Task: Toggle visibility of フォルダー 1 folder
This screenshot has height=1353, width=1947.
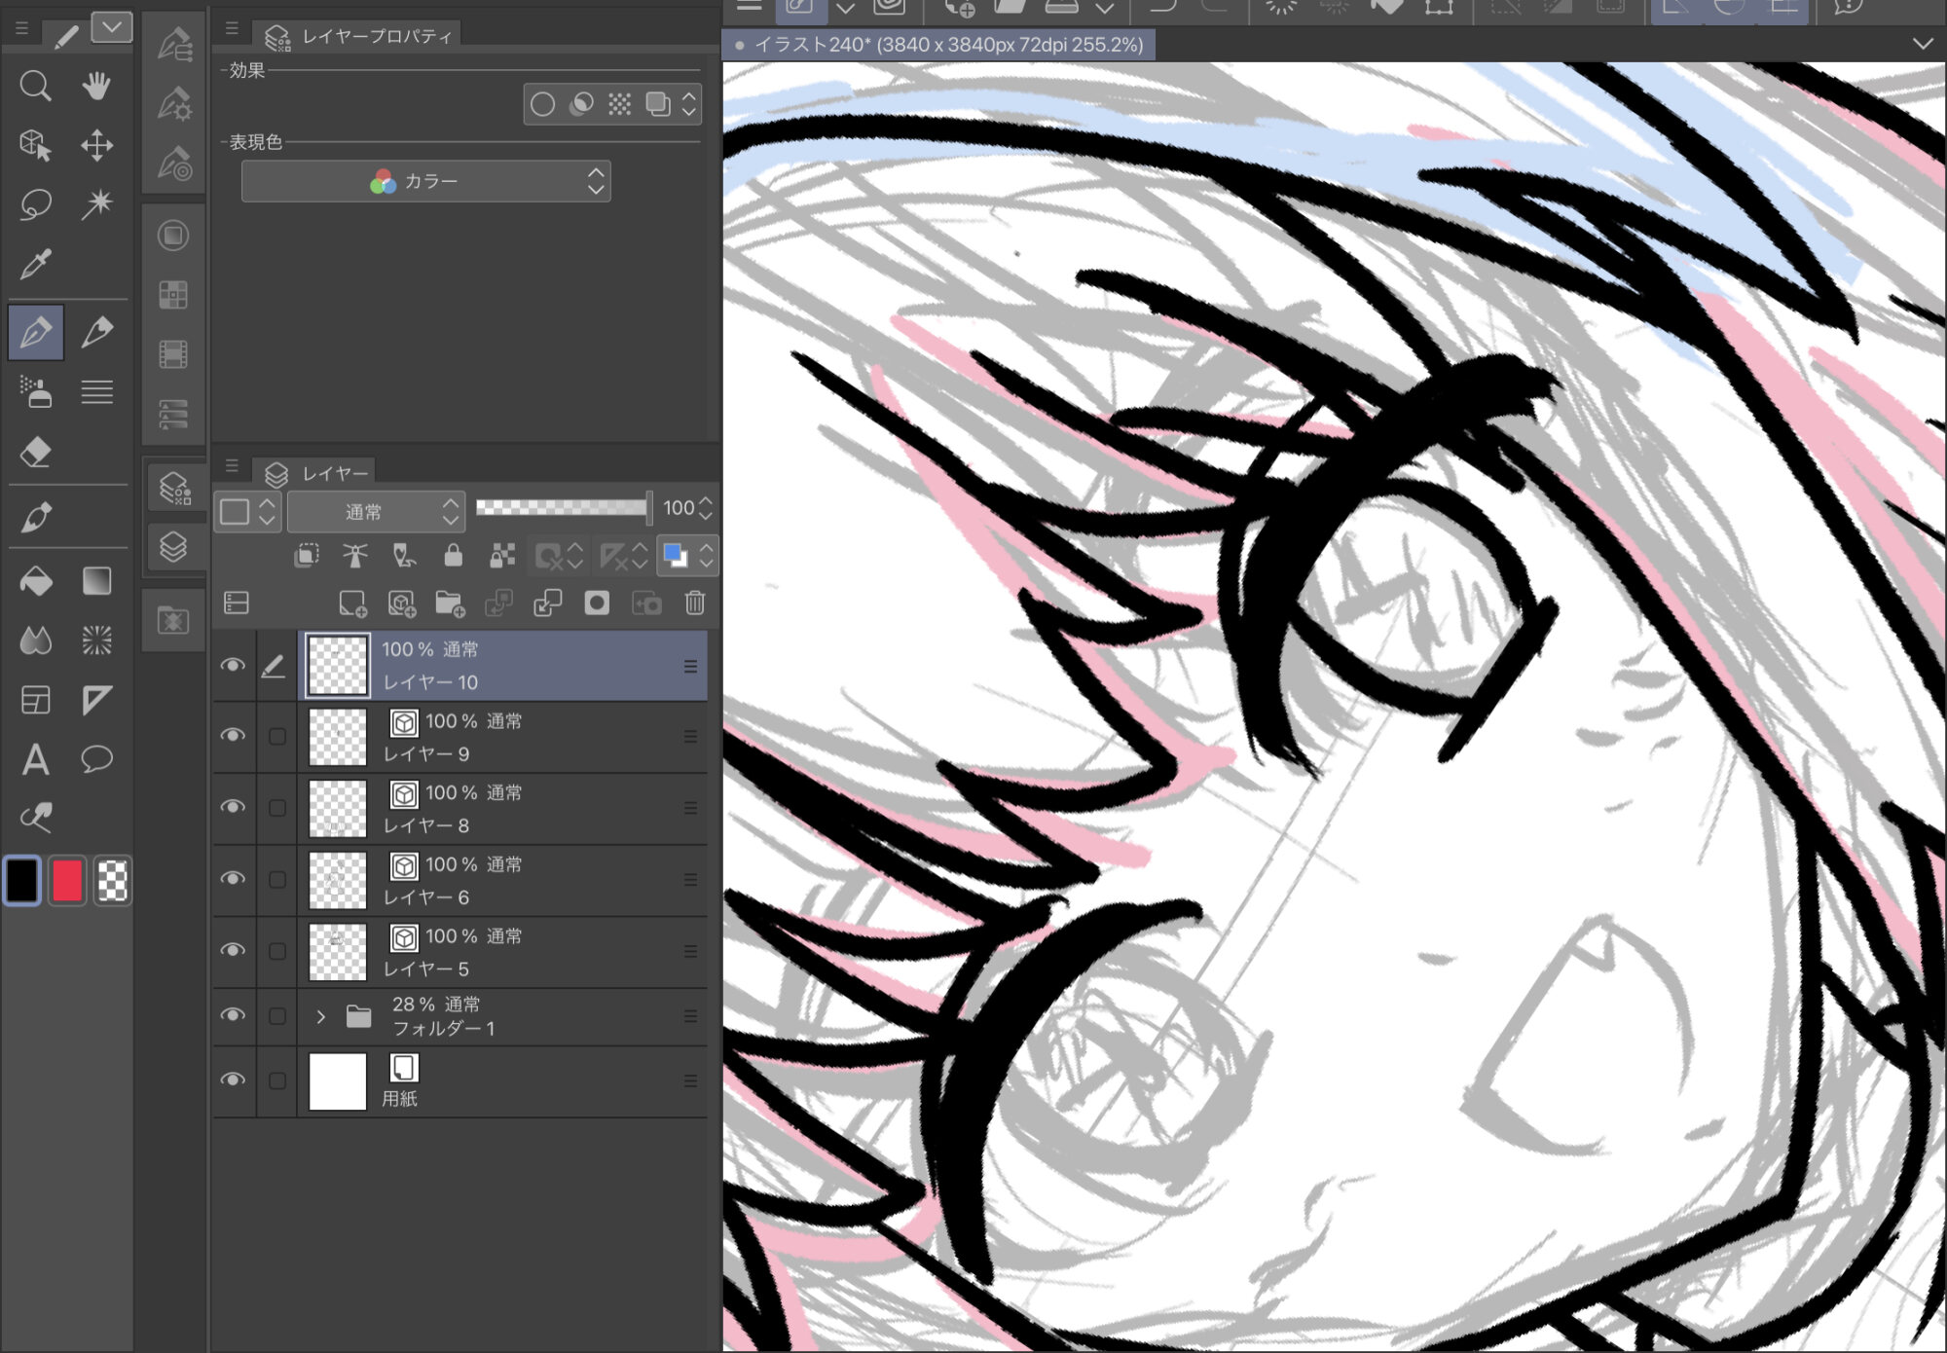Action: click(x=233, y=1015)
